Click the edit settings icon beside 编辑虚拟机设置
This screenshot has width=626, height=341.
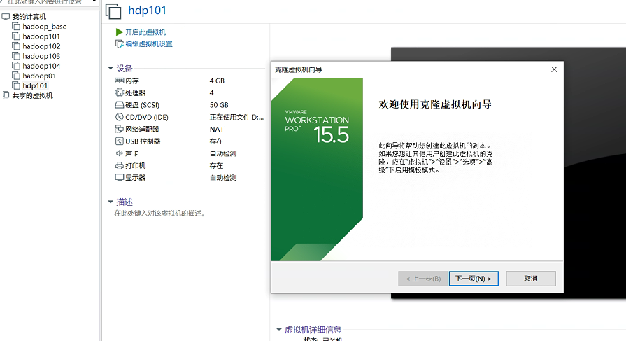tap(119, 44)
